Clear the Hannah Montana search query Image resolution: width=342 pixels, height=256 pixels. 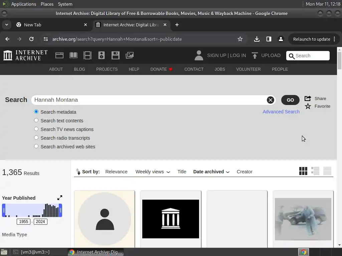[271, 100]
